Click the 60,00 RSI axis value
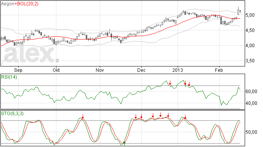Screen dimensions: 263x147 [251, 92]
